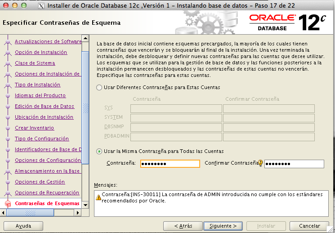Open the Ayuda help button
Screen dimensions: 335x233
[23, 226]
